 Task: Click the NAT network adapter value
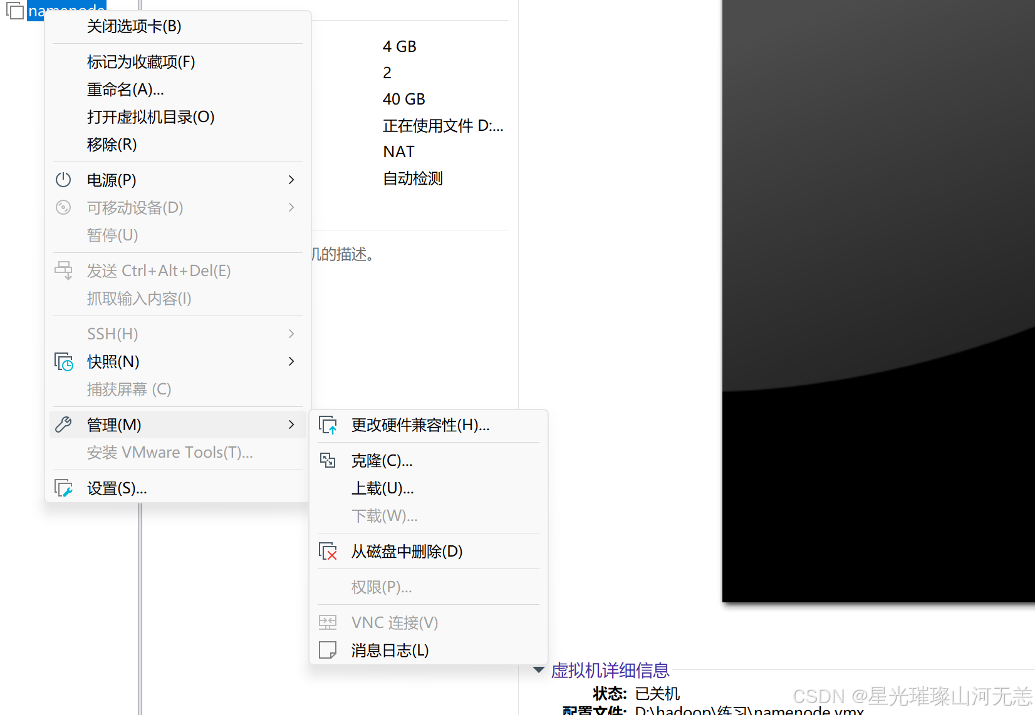pos(398,152)
